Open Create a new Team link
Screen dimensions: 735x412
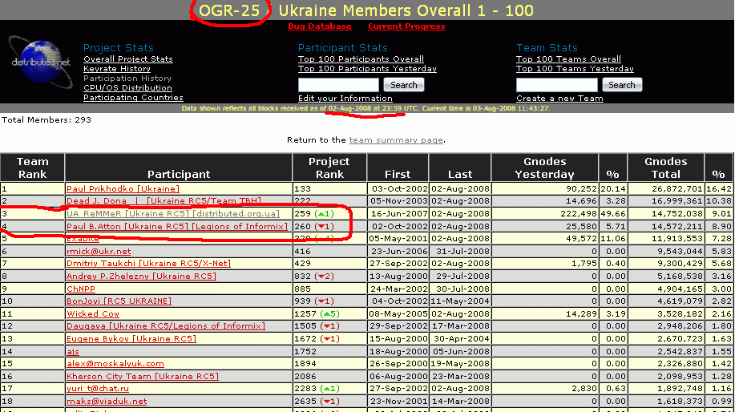[559, 99]
